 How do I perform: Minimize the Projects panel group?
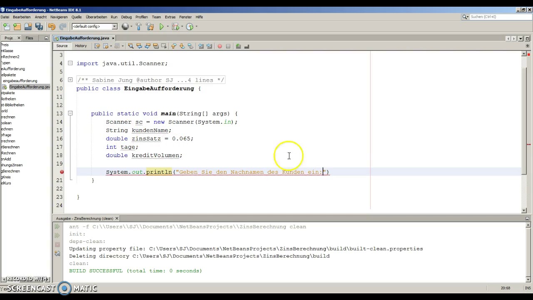(x=46, y=38)
